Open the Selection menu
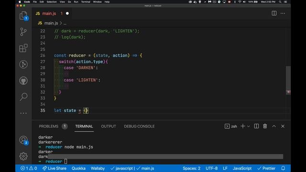 coord(52,2)
